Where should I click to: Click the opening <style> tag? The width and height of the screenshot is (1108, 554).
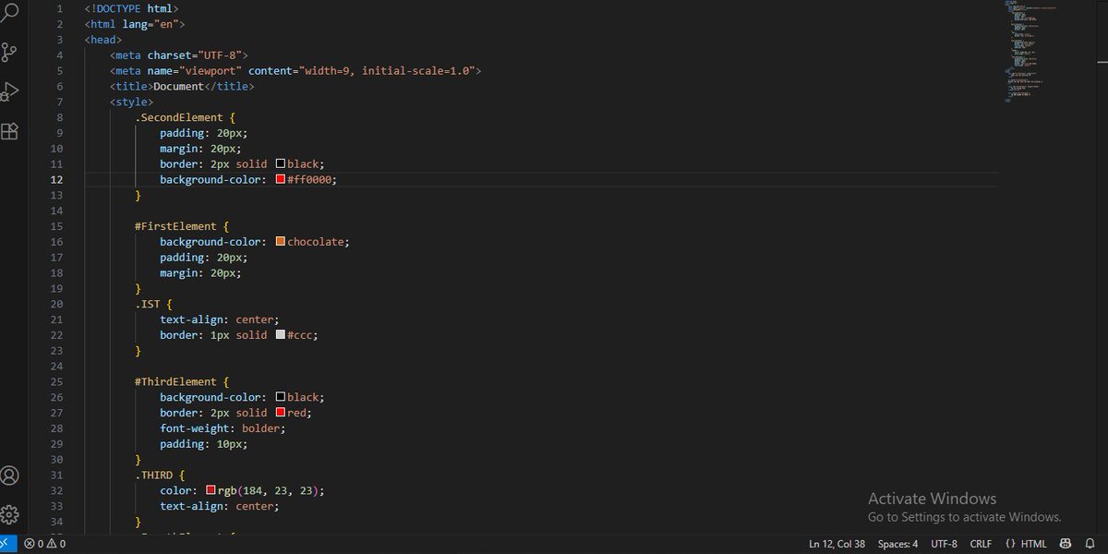pyautogui.click(x=131, y=102)
